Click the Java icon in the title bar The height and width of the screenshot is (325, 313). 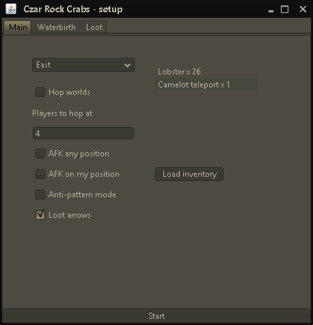[x=11, y=9]
